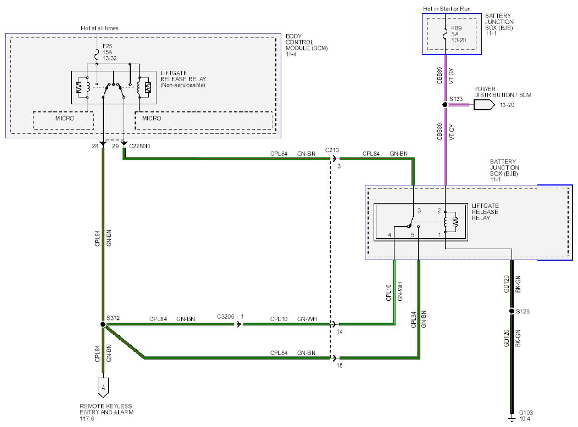The height and width of the screenshot is (427, 578).
Task: Select the violet CBB89 VT-GY wire
Action: tap(445, 120)
